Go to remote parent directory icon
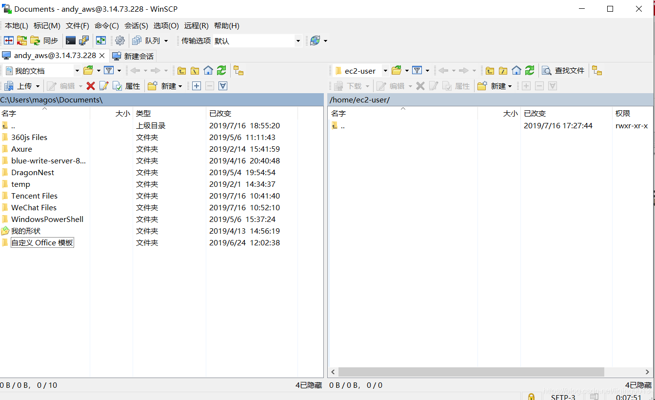655x400 pixels. (490, 71)
